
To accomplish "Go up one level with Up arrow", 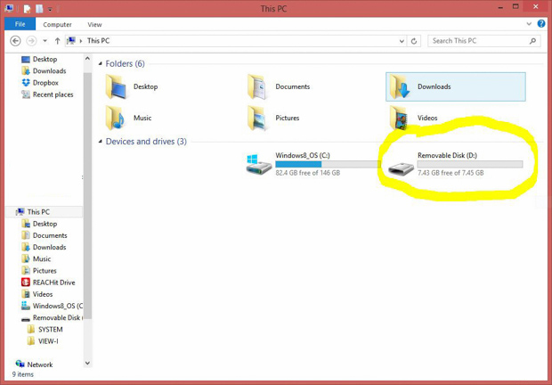I will [57, 41].
